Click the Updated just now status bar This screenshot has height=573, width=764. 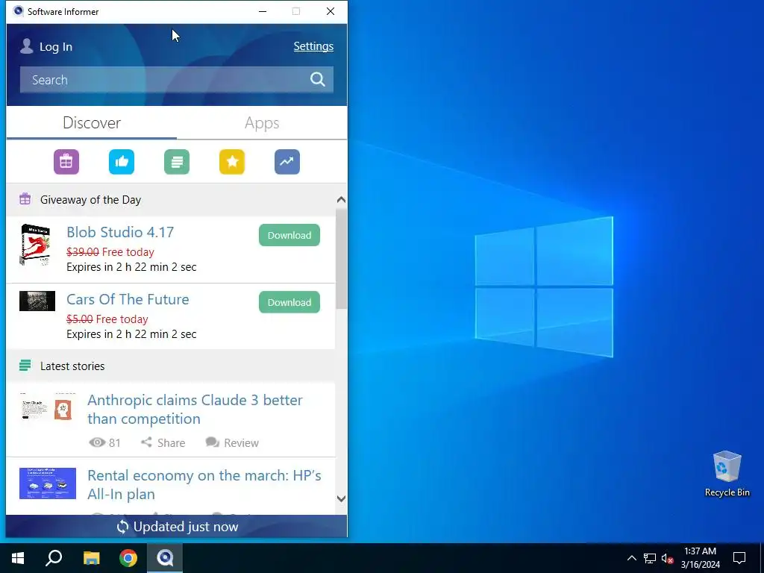pos(177,527)
